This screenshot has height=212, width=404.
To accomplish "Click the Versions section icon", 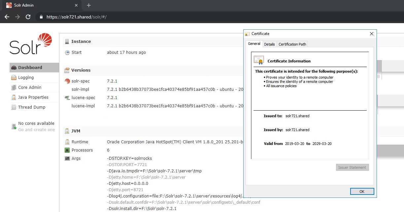I will click(x=67, y=70).
